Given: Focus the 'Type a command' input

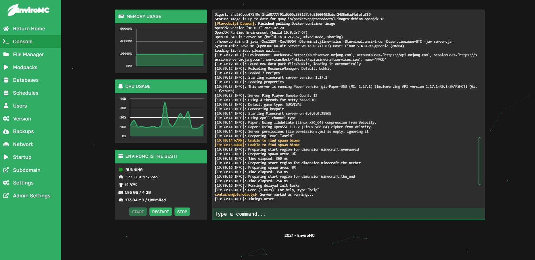Looking at the screenshot, I should (348, 214).
